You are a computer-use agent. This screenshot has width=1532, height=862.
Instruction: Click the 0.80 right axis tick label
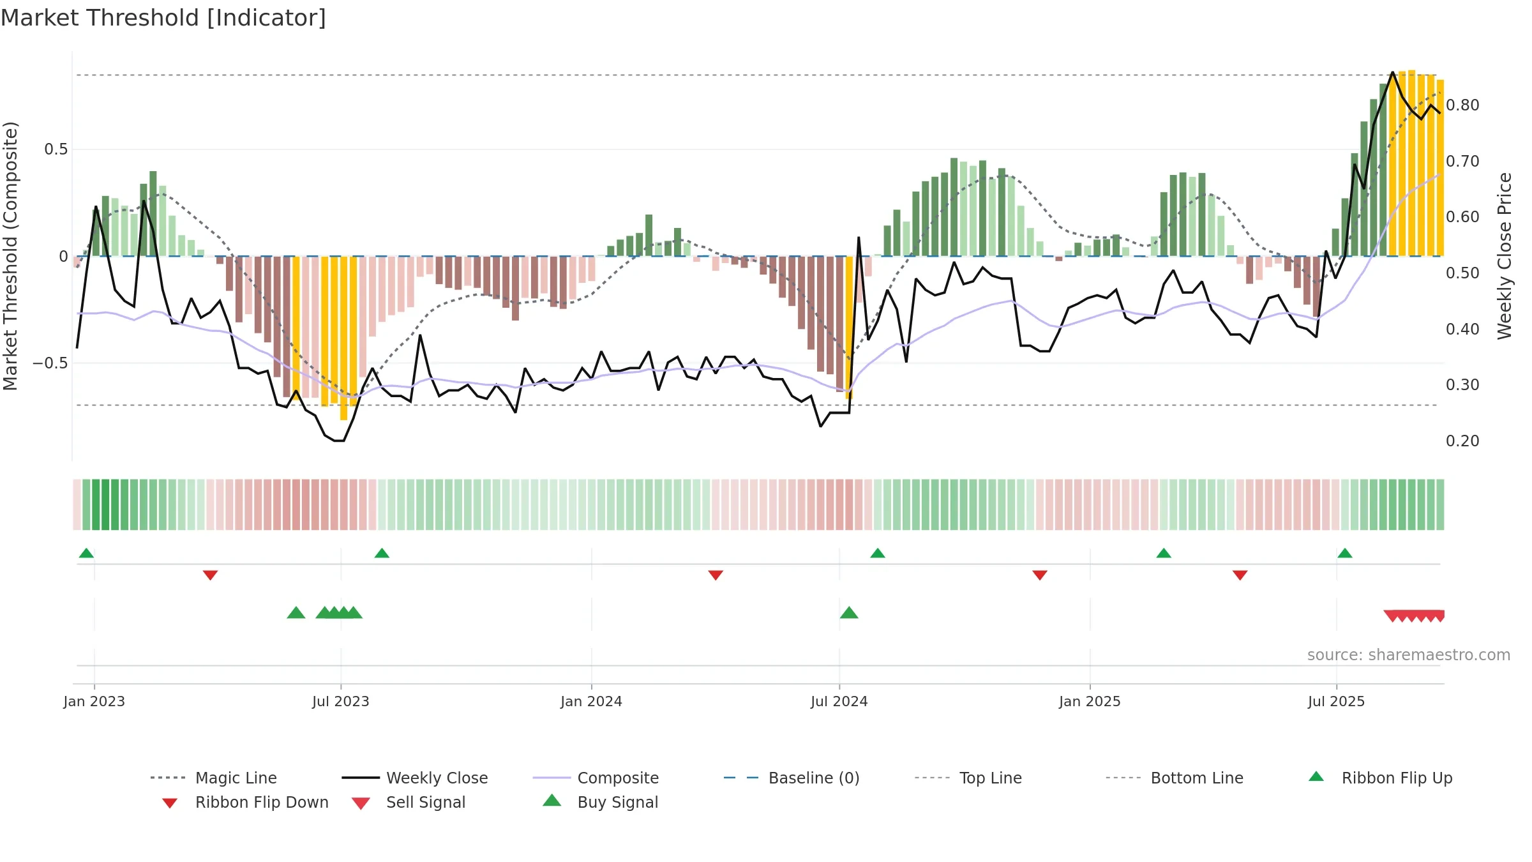[x=1462, y=105]
